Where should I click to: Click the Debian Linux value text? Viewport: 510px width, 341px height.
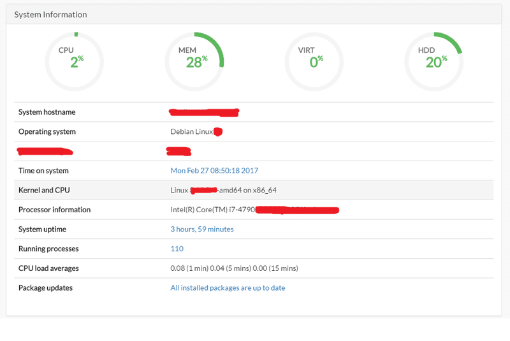pos(191,132)
